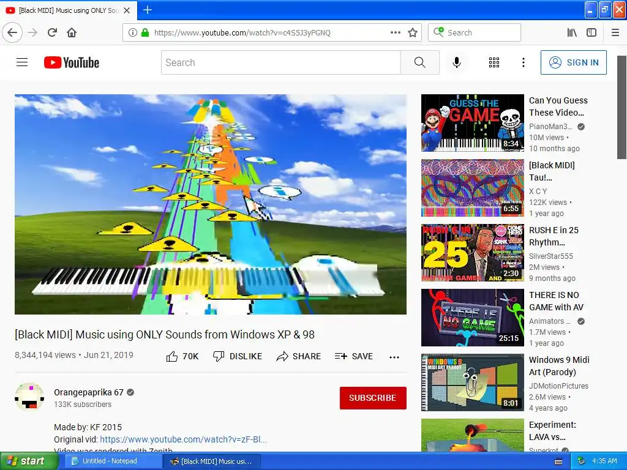Go to the YouTube home logo

click(72, 62)
